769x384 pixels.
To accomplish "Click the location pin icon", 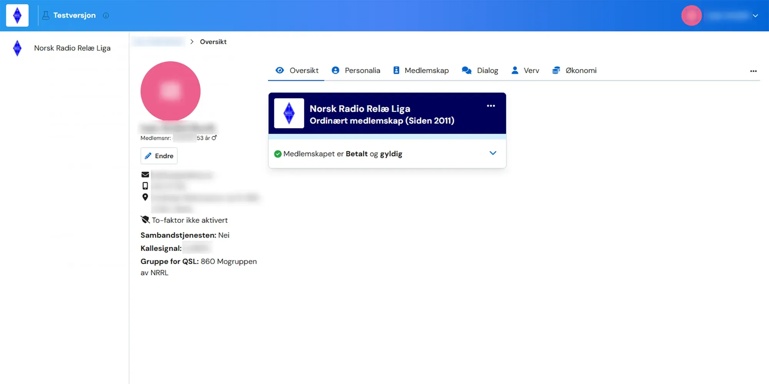I will click(145, 197).
